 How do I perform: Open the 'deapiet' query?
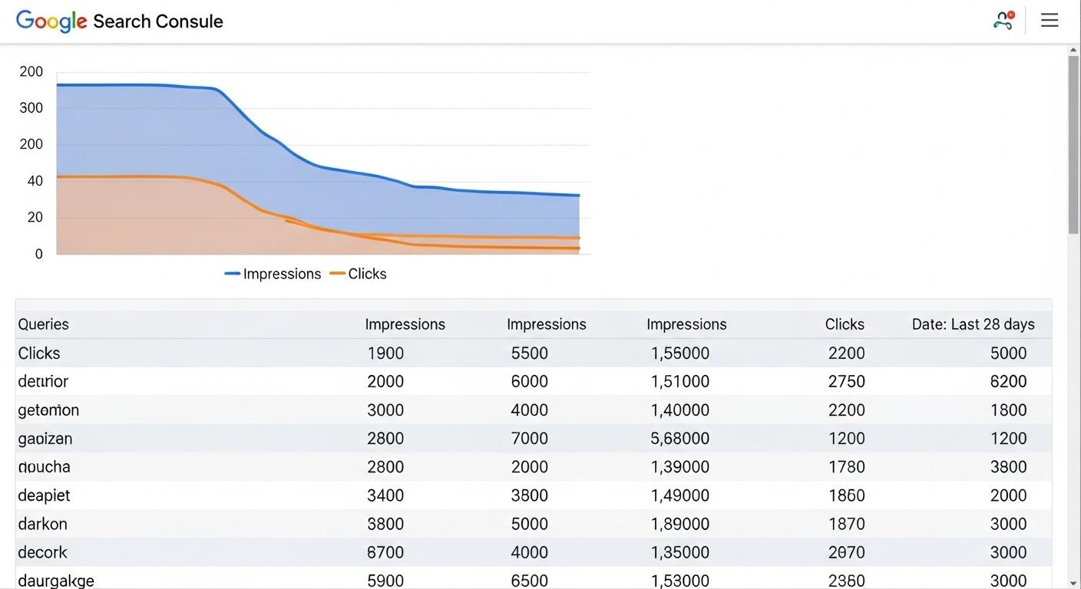(44, 495)
